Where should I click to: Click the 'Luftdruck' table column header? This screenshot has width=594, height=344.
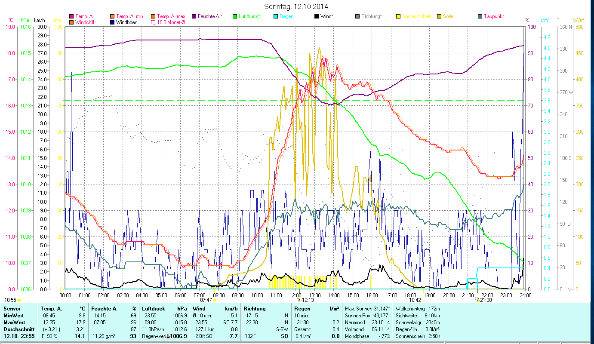(x=154, y=309)
